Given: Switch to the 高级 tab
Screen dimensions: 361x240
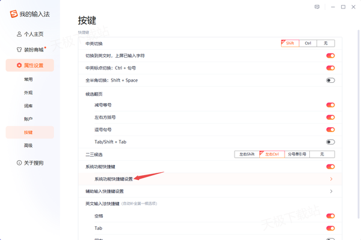Looking at the screenshot, I should coord(28,145).
